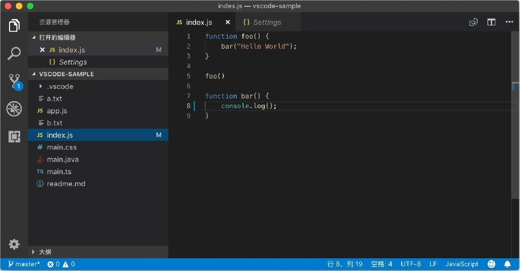
Task: Close the index.js editor tab
Action: coord(228,22)
